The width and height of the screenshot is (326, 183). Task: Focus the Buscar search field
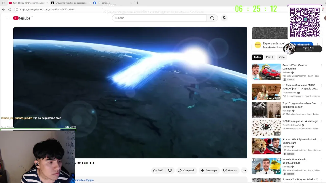(x=159, y=18)
